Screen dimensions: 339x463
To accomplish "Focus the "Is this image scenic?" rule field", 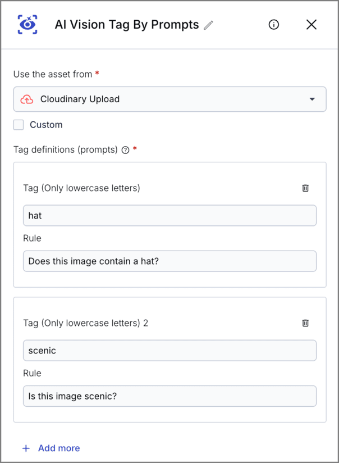I will 169,396.
